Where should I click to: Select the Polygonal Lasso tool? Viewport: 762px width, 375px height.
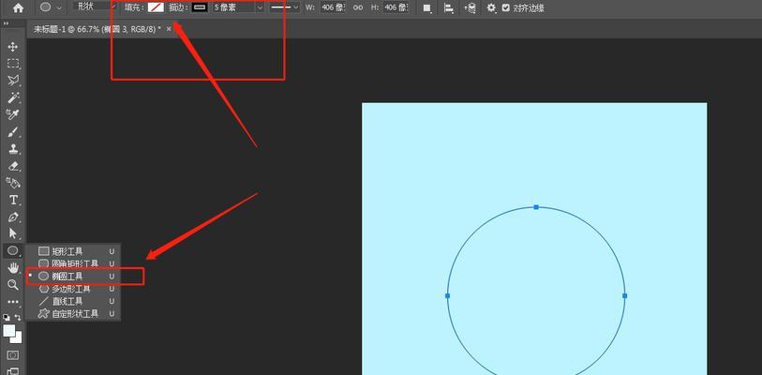(x=13, y=81)
